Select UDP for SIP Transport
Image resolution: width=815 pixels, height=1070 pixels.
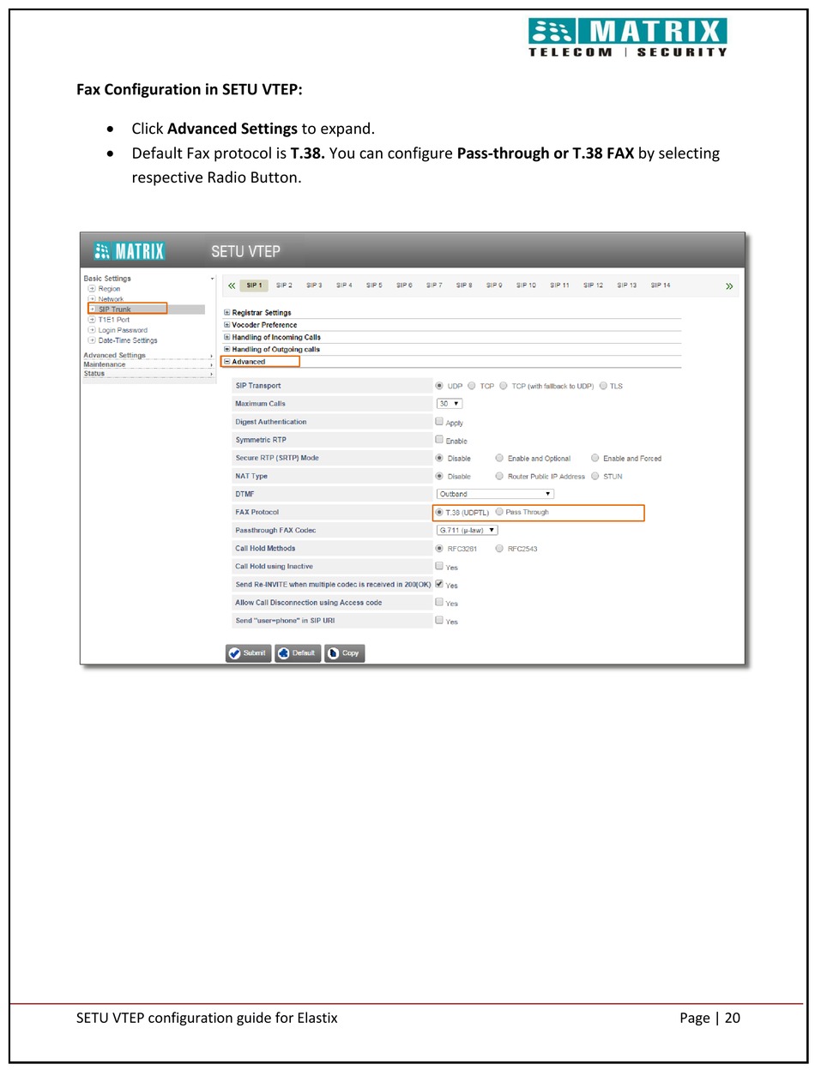[x=440, y=386]
